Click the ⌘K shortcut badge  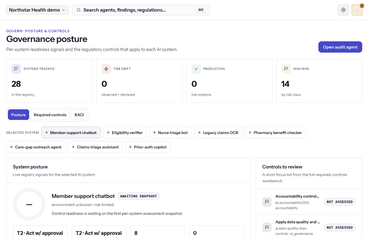click(x=201, y=10)
